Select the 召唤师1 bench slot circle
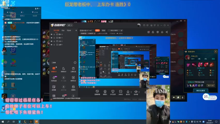 coord(181,34)
